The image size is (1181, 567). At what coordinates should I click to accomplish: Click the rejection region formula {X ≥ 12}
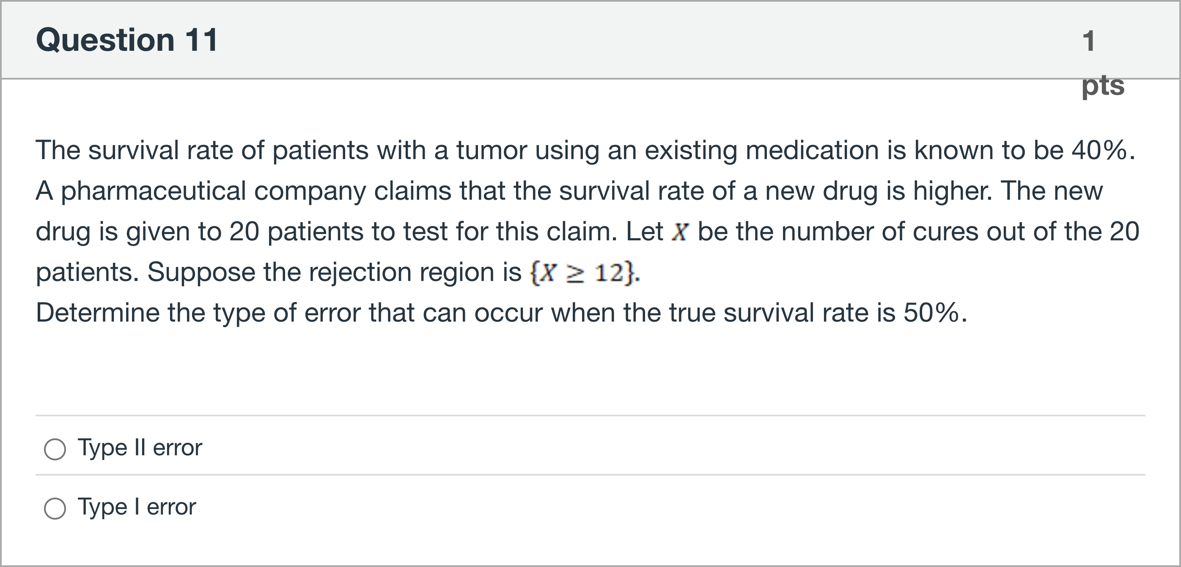(x=583, y=273)
